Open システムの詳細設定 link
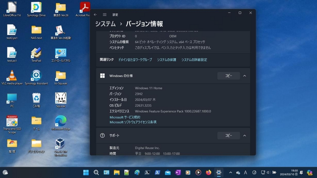The height and width of the screenshot is (178, 317). point(194,60)
